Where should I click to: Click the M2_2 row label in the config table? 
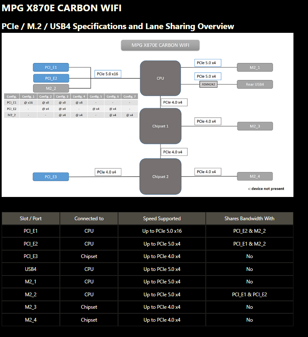tap(12, 115)
